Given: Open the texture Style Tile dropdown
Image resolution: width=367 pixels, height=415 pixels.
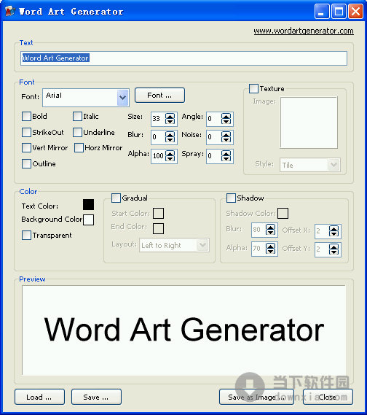Looking at the screenshot, I should coord(334,165).
